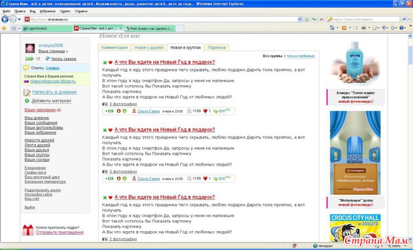Image resolution: width=413 pixels, height=250 pixels.
Task: Click the Выйти logout link
Action: 30,207
